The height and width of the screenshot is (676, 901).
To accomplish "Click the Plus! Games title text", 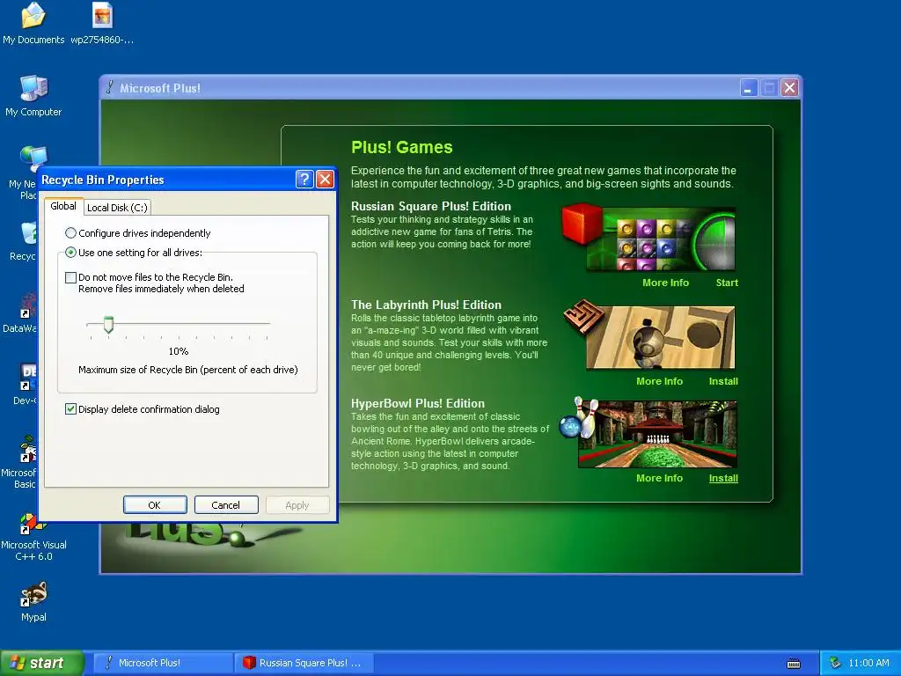I will click(401, 147).
